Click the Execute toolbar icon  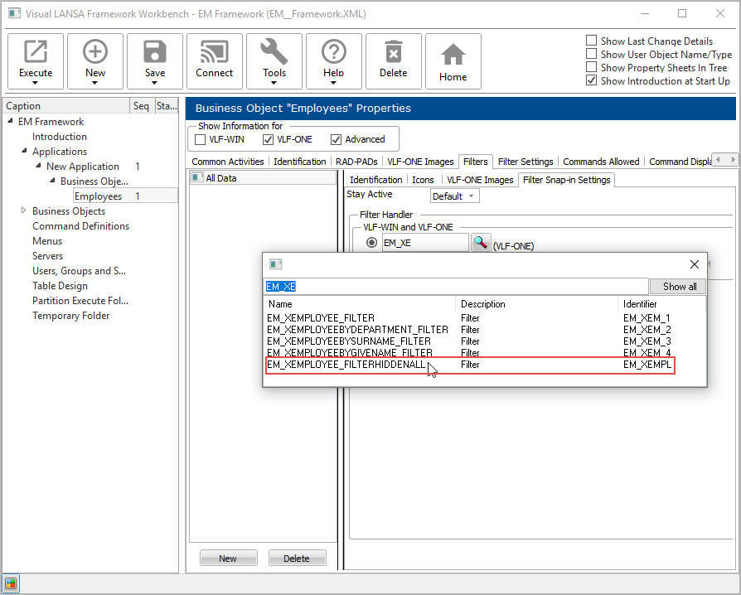pos(36,52)
